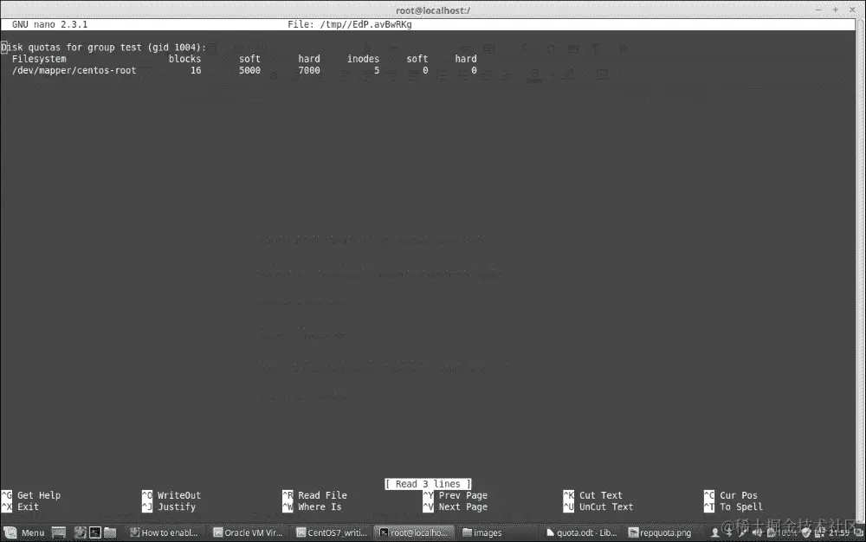Click the inodes column header
Image resolution: width=866 pixels, height=542 pixels.
tap(364, 59)
